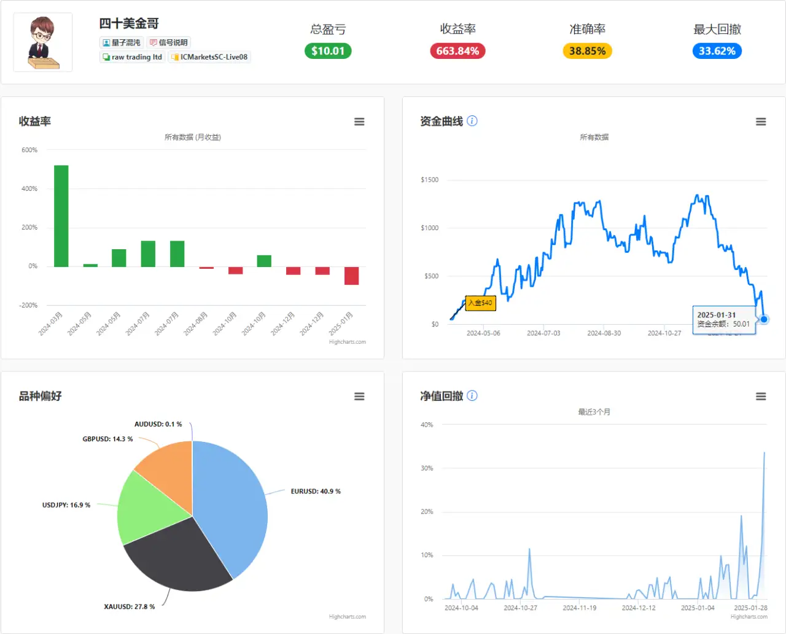Viewport: 786px width, 634px height.
Task: Click the trader avatar image
Action: [x=43, y=42]
